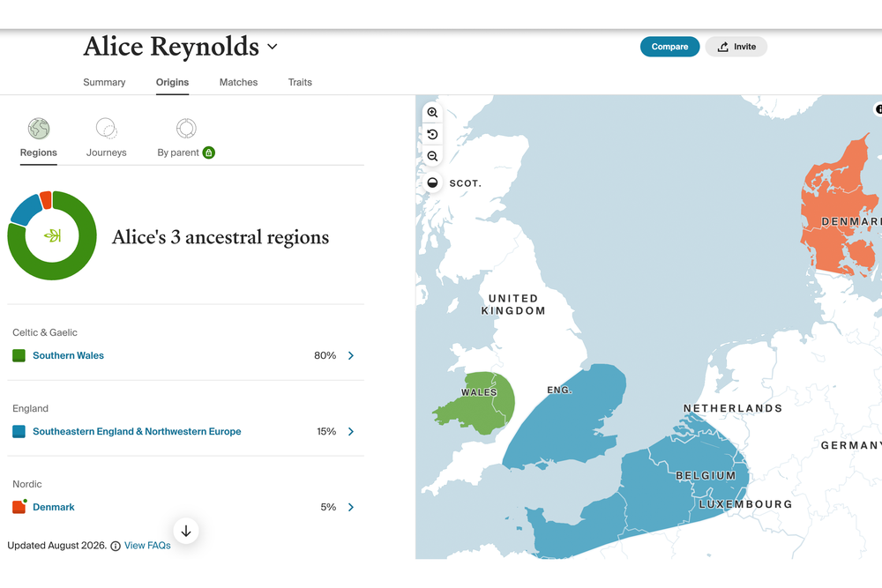Select the By parent icon
Screen dimensions: 882x588
(x=186, y=129)
